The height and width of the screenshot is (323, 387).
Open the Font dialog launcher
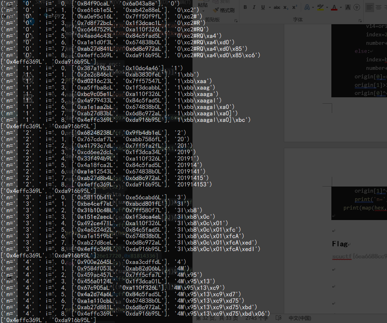360,20
